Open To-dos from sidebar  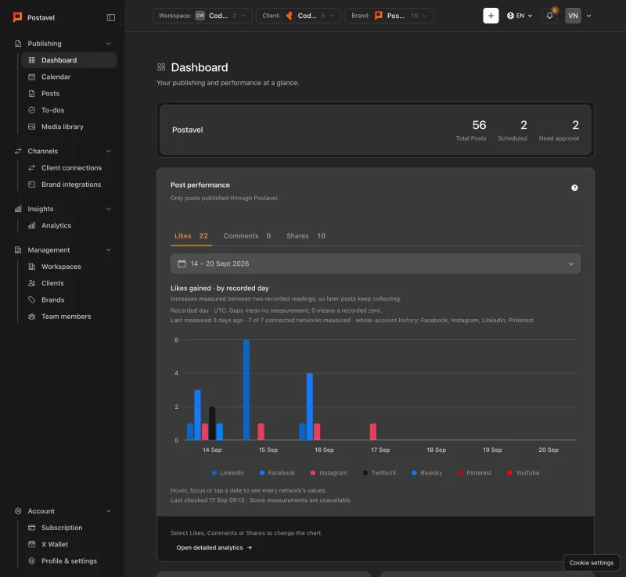point(69,110)
